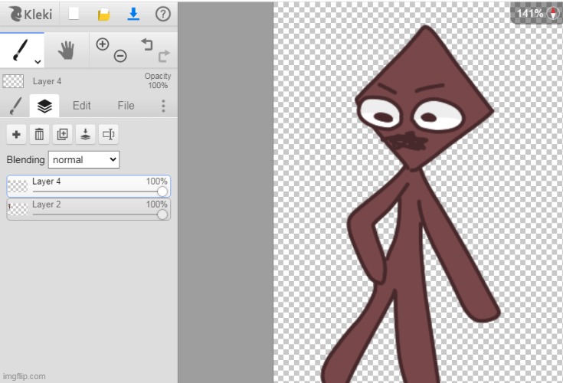This screenshot has width=563, height=383.
Task: Open the three-dot more options menu
Action: tap(163, 106)
